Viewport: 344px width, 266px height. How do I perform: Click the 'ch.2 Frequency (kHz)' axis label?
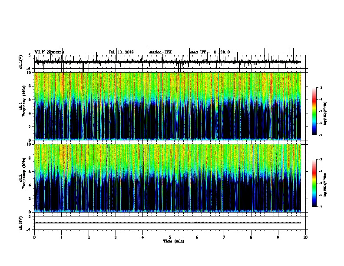pos(23,173)
